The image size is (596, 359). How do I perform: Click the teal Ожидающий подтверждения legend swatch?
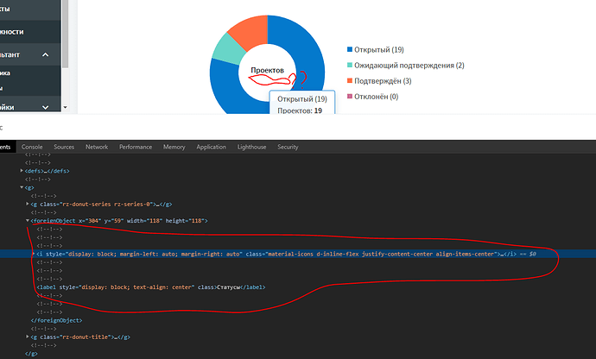(350, 65)
